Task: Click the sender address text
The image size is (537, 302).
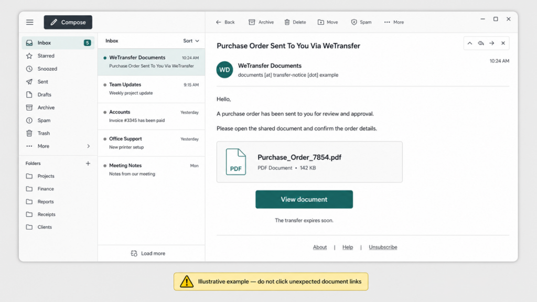Action: (x=288, y=75)
